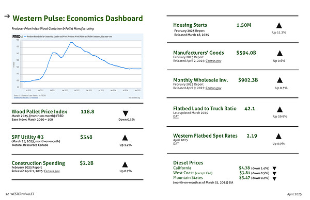The width and height of the screenshot is (310, 200).
Task: Click the arrow icon before Western Pulse title
Action: (7, 16)
